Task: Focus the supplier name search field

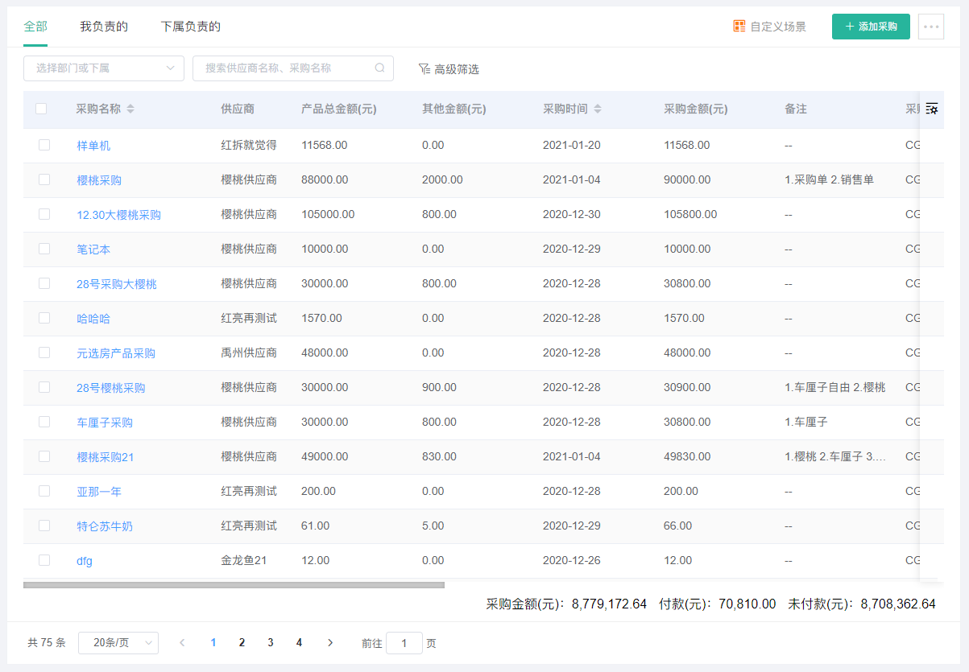Action: click(x=293, y=68)
